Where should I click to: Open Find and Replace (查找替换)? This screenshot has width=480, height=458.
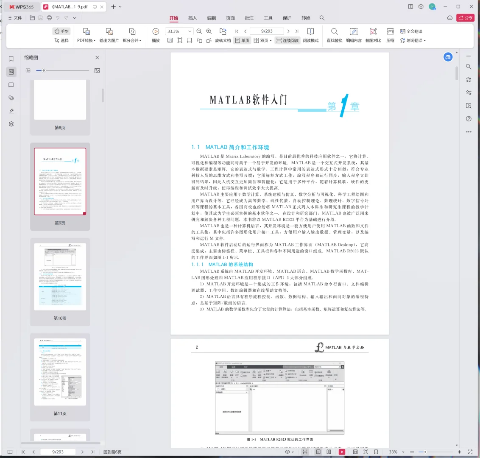334,35
